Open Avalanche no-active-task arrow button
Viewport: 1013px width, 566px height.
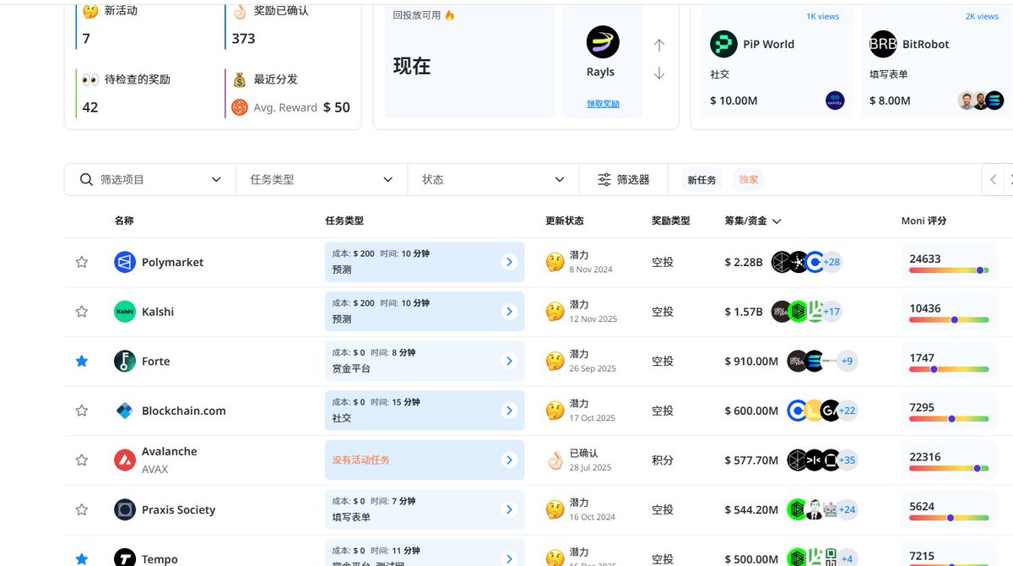(x=509, y=460)
